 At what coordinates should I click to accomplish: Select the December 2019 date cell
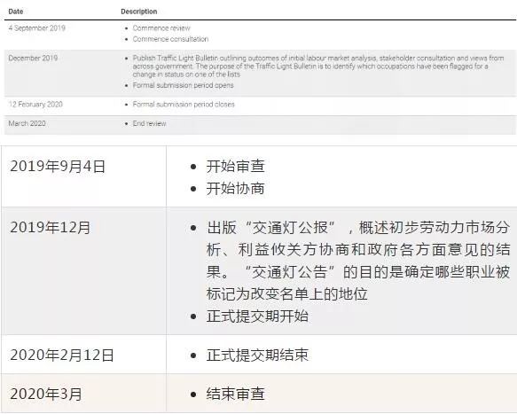(33, 58)
